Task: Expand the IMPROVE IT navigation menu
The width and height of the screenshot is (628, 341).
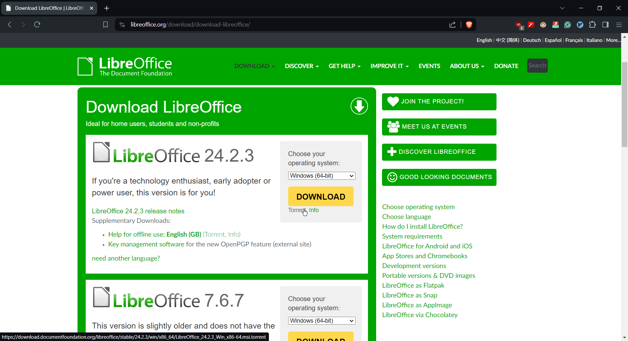Action: pyautogui.click(x=390, y=66)
